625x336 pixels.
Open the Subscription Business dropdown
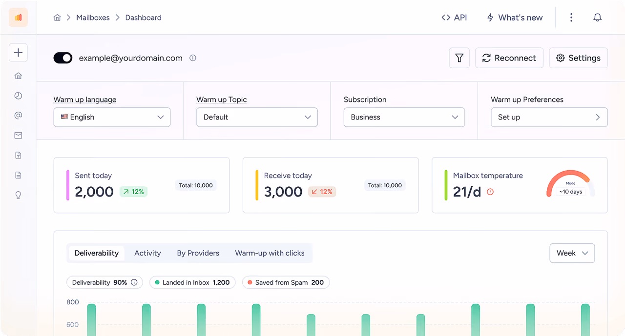click(404, 117)
